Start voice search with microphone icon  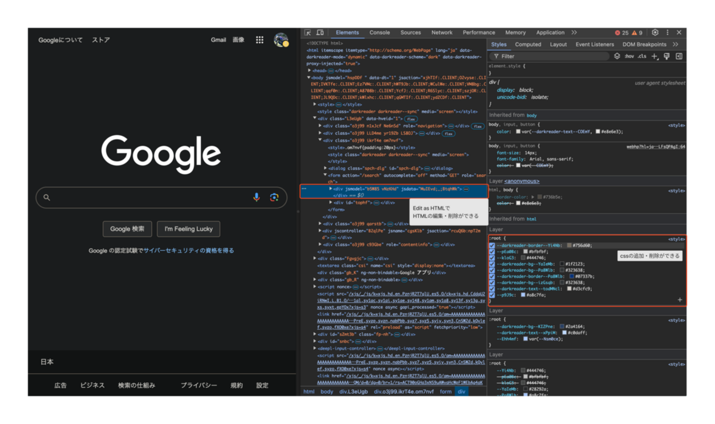[x=256, y=197]
